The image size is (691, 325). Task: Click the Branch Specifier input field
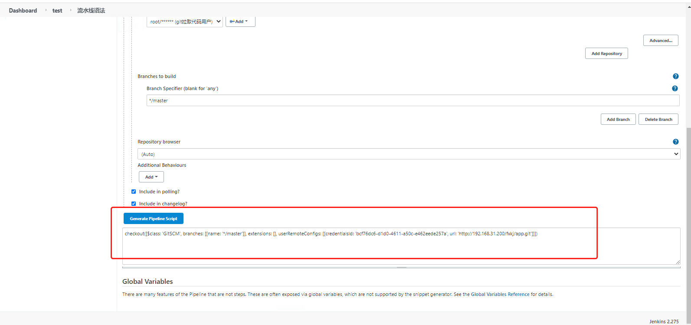413,101
